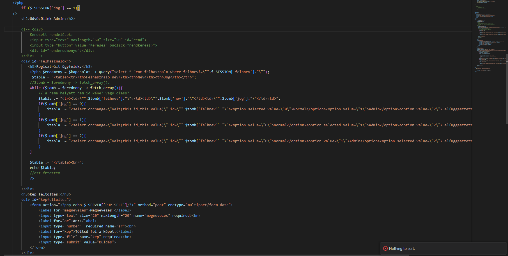Click the text input name="megnevezes" line
The height and width of the screenshot is (256, 508).
pyautogui.click(x=119, y=216)
